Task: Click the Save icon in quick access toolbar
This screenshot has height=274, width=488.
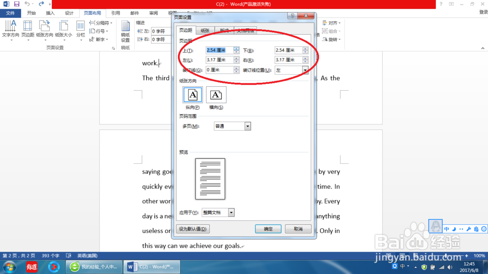Action: coord(17,4)
